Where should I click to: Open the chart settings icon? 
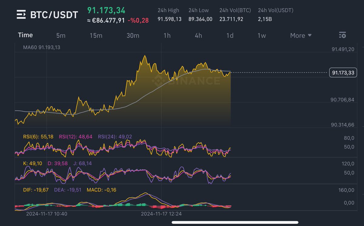[x=342, y=35]
